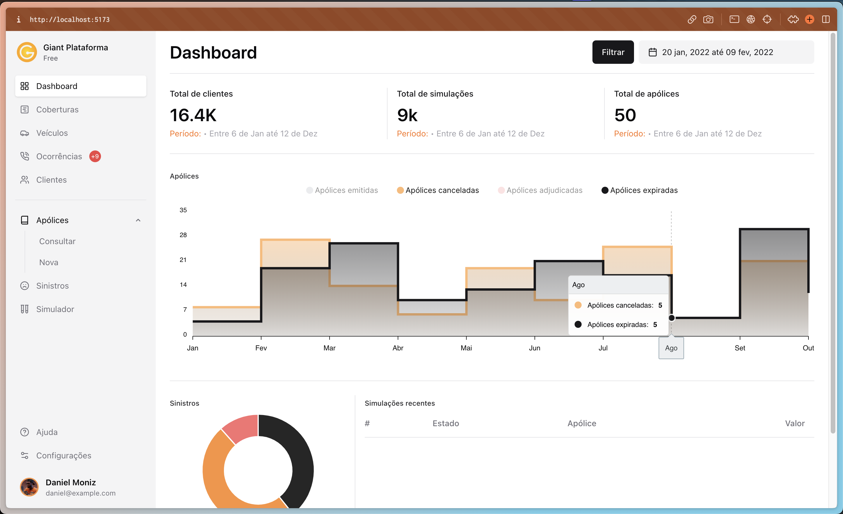Click the info icon beside the URL
This screenshot has width=843, height=514.
(18, 20)
